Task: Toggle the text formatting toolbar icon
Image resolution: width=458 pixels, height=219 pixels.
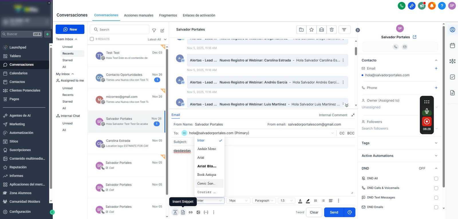Action: click(x=175, y=212)
